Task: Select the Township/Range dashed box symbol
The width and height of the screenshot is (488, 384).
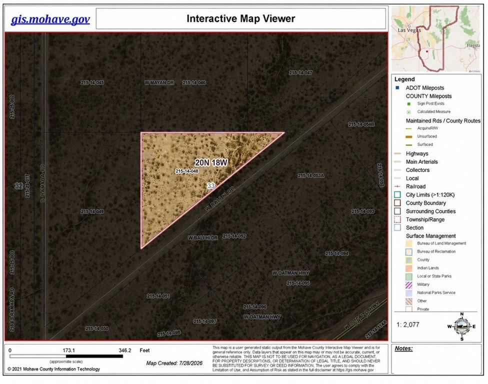Action: [x=397, y=219]
